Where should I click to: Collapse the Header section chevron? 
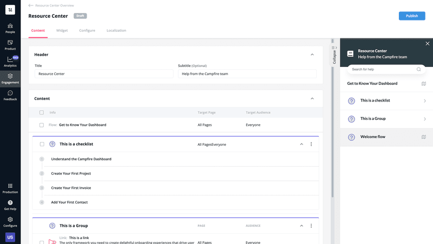(312, 55)
